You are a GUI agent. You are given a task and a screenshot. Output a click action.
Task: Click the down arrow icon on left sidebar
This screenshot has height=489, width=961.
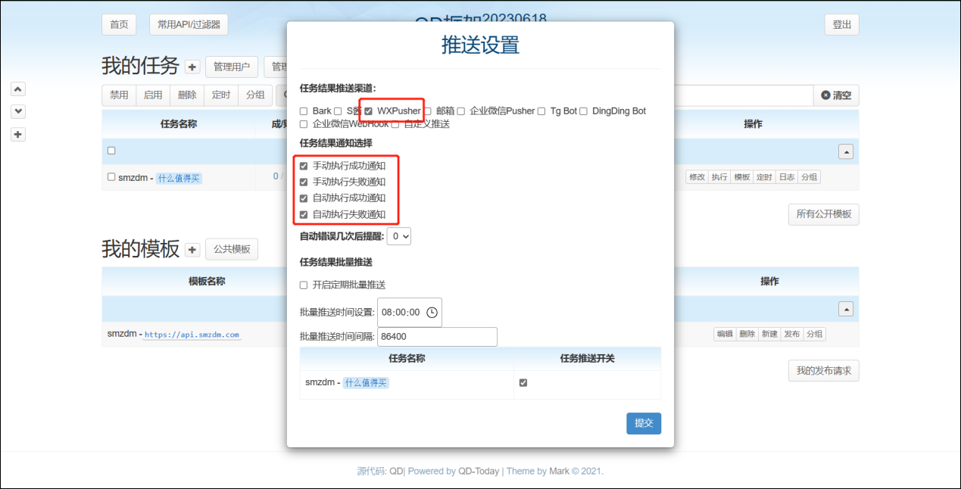(19, 111)
